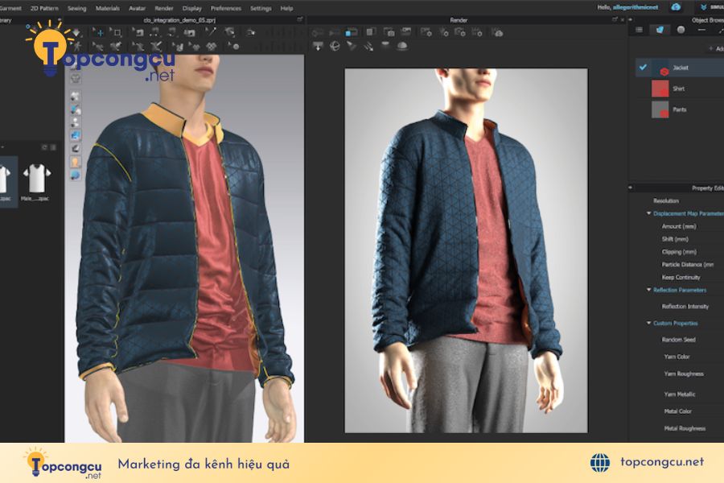Screen dimensions: 724x483
Task: Click the Yarn Metallic property
Action: click(x=680, y=394)
